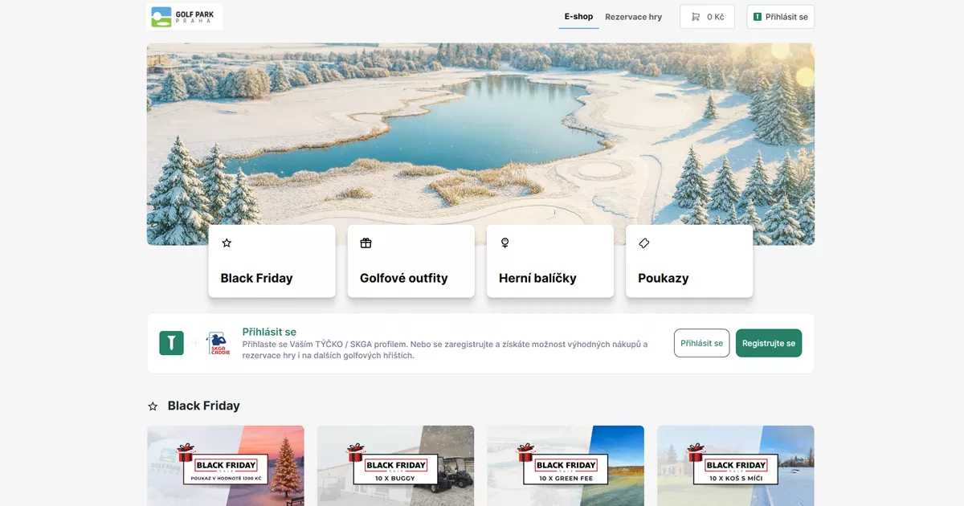Open the shopping cart icon

coord(696,17)
